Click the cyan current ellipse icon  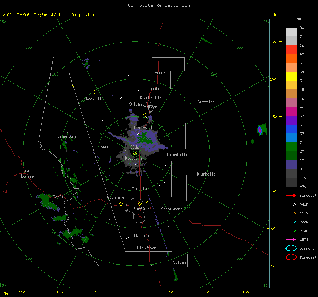pos(291,248)
